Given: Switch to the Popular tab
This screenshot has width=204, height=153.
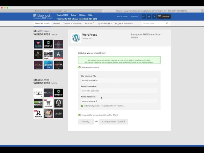Looking at the screenshot, I should 56,24.
